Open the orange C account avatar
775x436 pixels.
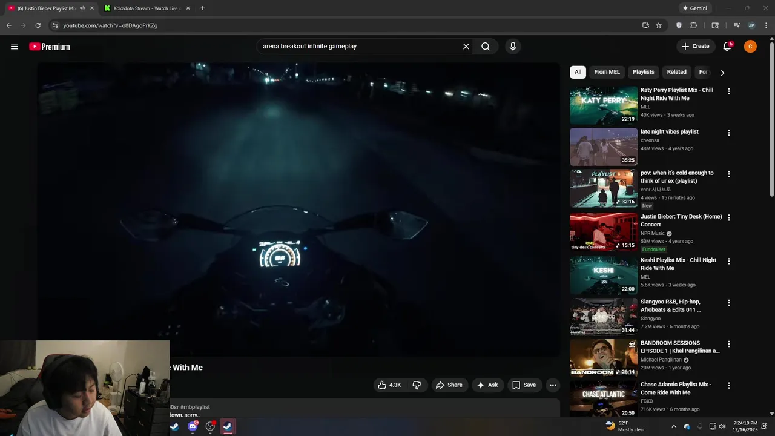(750, 47)
